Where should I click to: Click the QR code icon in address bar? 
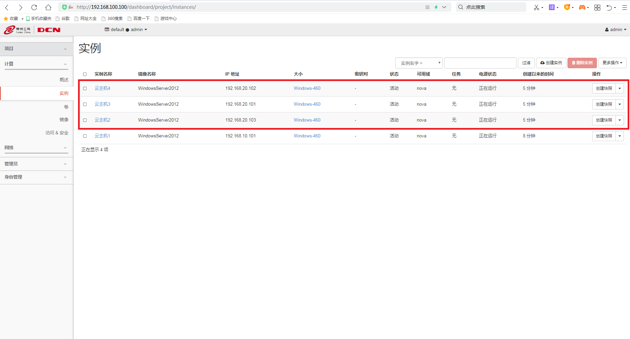point(427,7)
